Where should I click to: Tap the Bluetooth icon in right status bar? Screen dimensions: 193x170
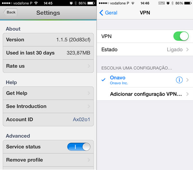[x=172, y=3]
